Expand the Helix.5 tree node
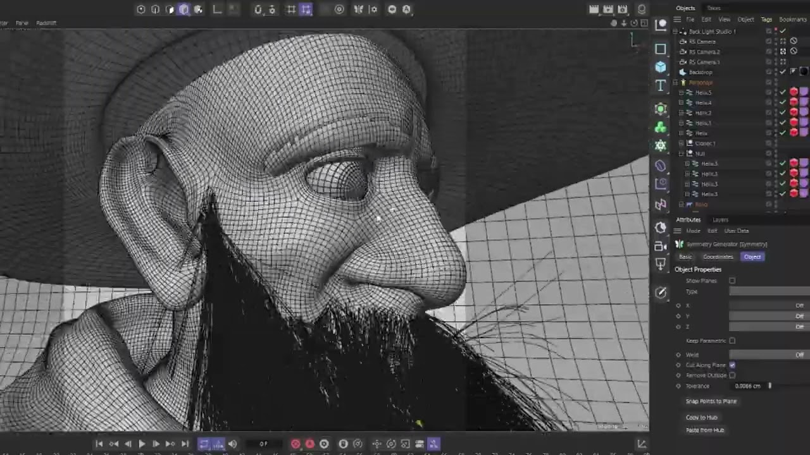 pyautogui.click(x=681, y=92)
